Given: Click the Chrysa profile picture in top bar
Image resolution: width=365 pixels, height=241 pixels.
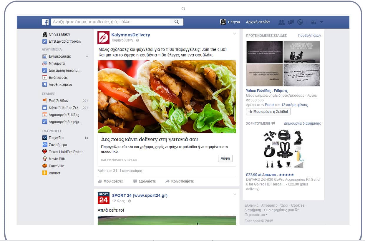Looking at the screenshot, I should (223, 22).
